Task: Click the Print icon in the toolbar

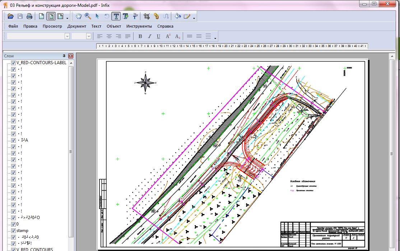Action: tap(29, 16)
